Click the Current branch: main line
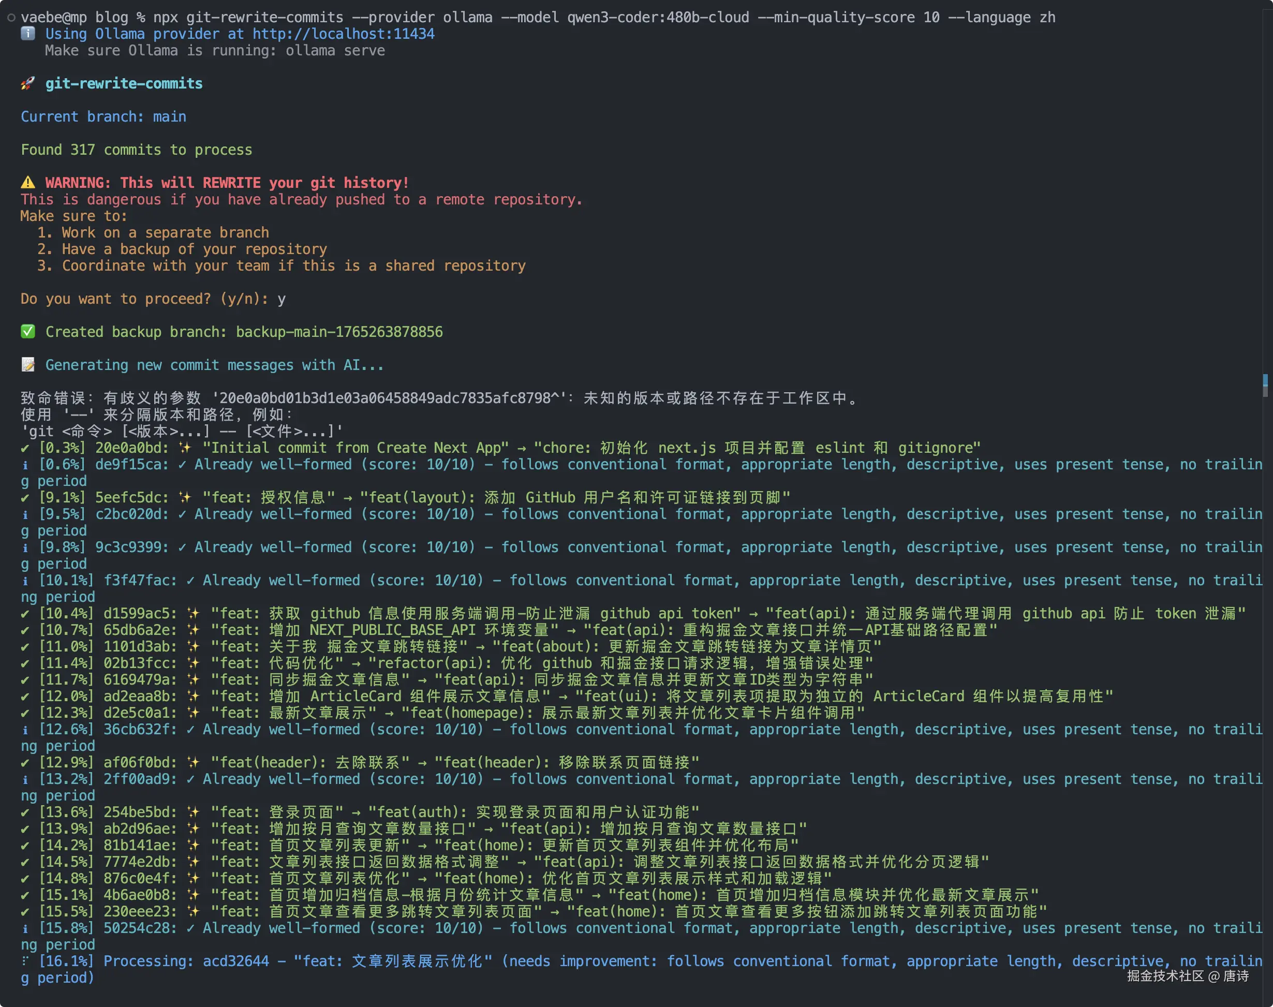Viewport: 1273px width, 1007px height. click(x=103, y=117)
